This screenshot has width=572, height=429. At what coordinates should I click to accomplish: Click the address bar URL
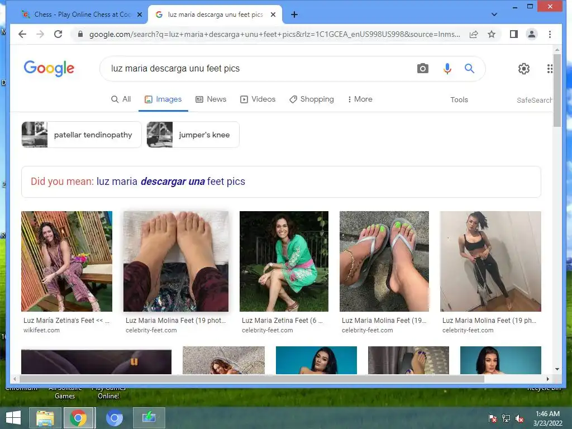[x=274, y=34]
